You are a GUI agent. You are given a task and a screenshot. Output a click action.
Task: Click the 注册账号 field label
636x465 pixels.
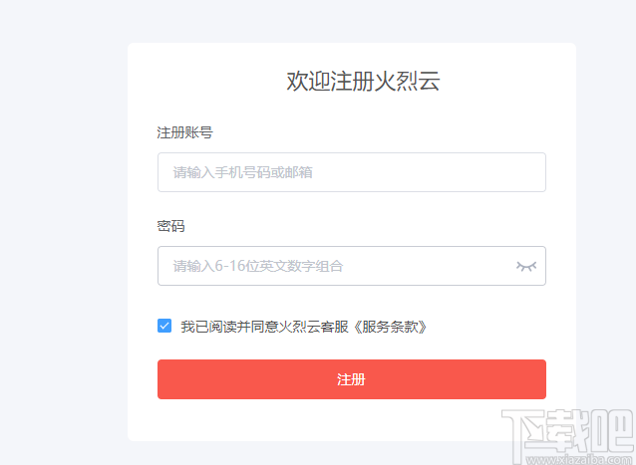pyautogui.click(x=184, y=132)
